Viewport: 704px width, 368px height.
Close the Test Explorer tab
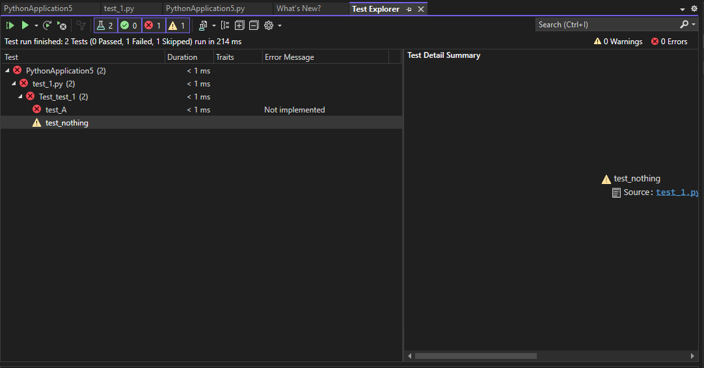click(421, 9)
